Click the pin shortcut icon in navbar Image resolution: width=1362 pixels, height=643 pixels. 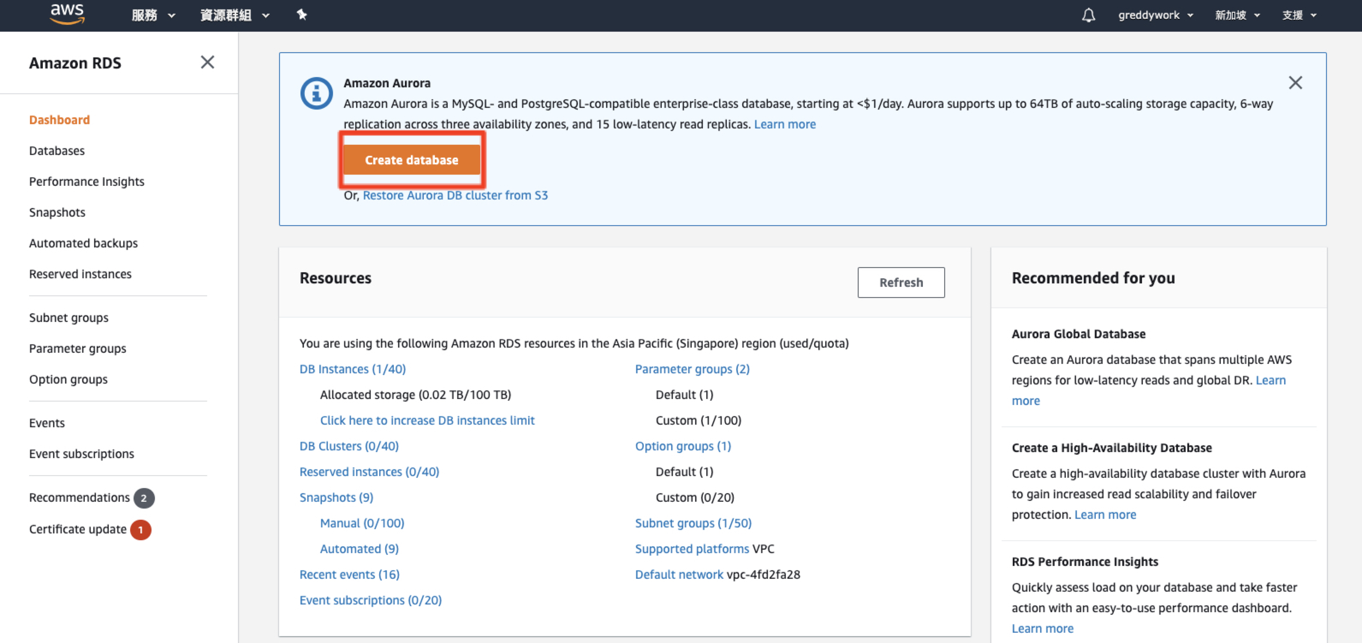point(302,15)
